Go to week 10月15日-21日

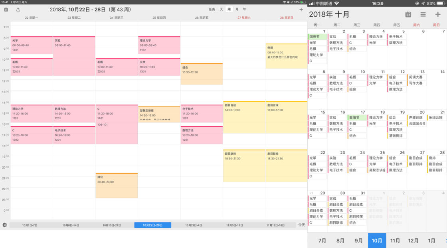point(112,225)
